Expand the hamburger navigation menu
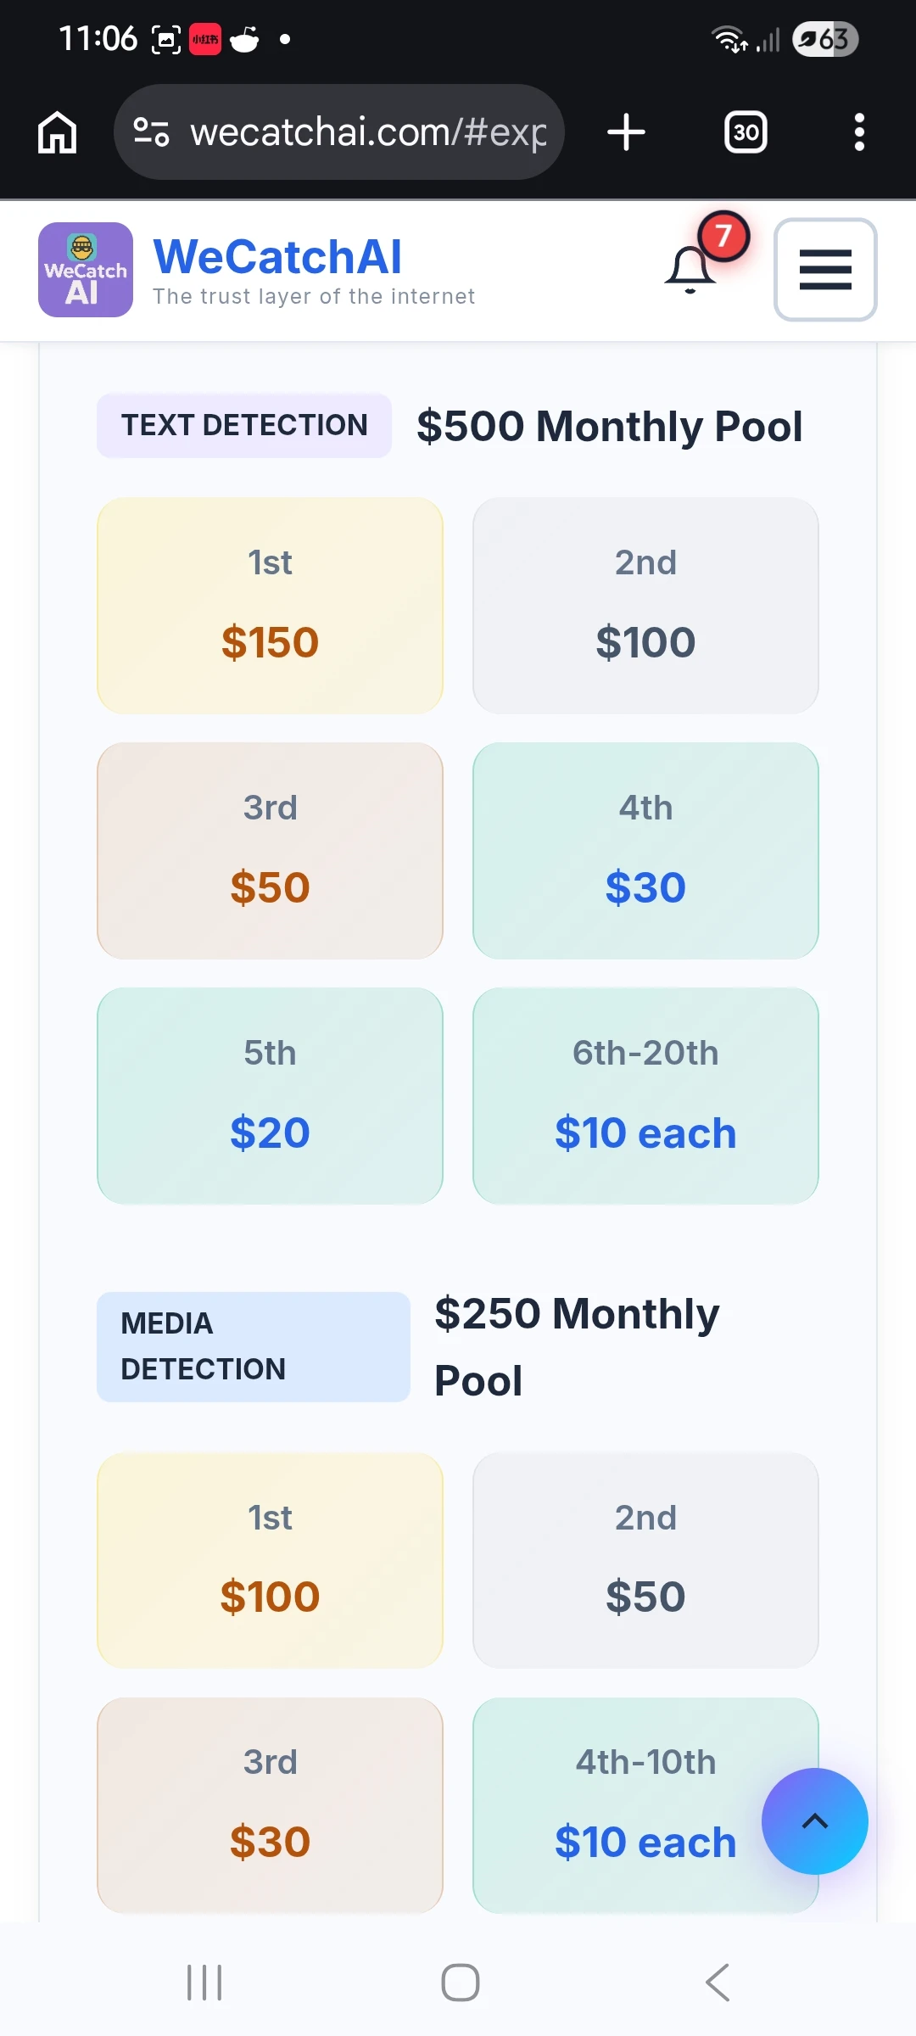The image size is (916, 2036). (x=825, y=270)
